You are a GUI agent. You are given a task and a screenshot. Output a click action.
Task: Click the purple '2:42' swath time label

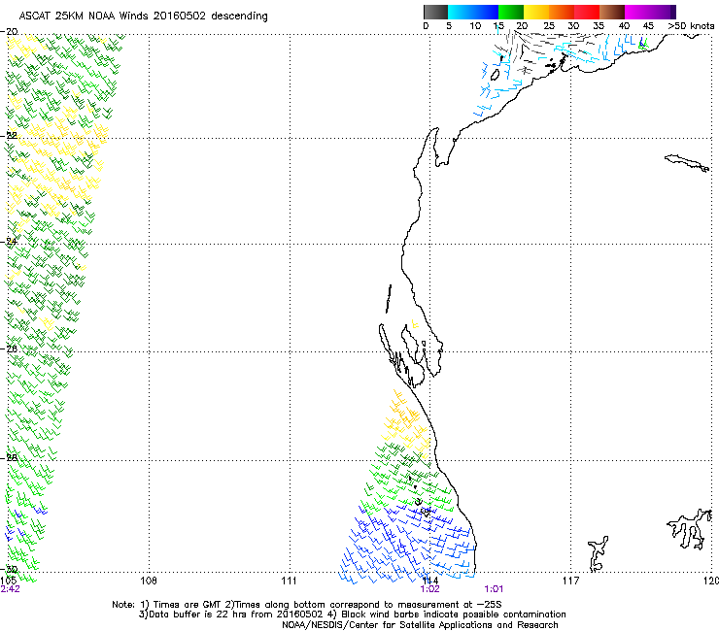[10, 589]
